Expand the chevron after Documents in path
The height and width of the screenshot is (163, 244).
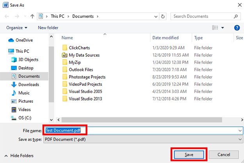click(x=98, y=16)
